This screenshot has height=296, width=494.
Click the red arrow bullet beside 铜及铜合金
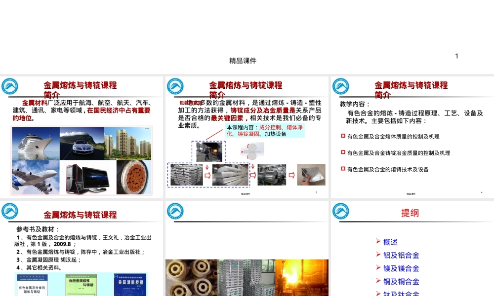378,281
